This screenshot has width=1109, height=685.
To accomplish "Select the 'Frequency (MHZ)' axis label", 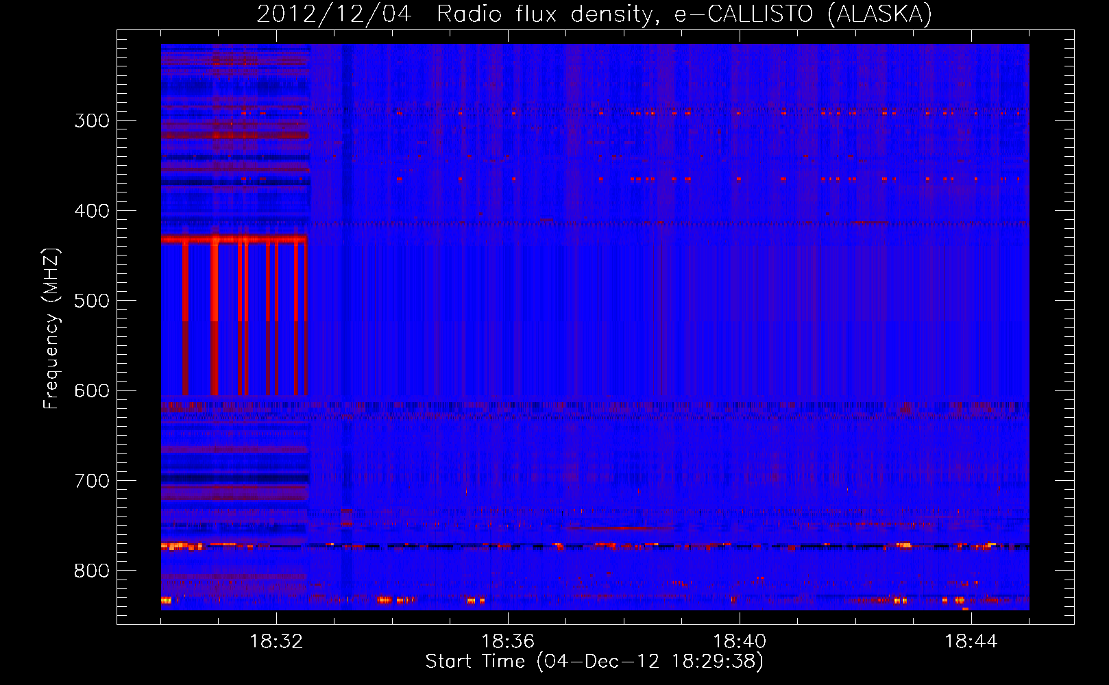I will pos(51,328).
